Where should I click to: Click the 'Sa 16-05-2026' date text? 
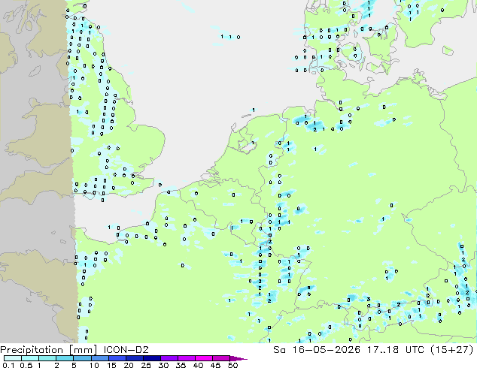317,350
